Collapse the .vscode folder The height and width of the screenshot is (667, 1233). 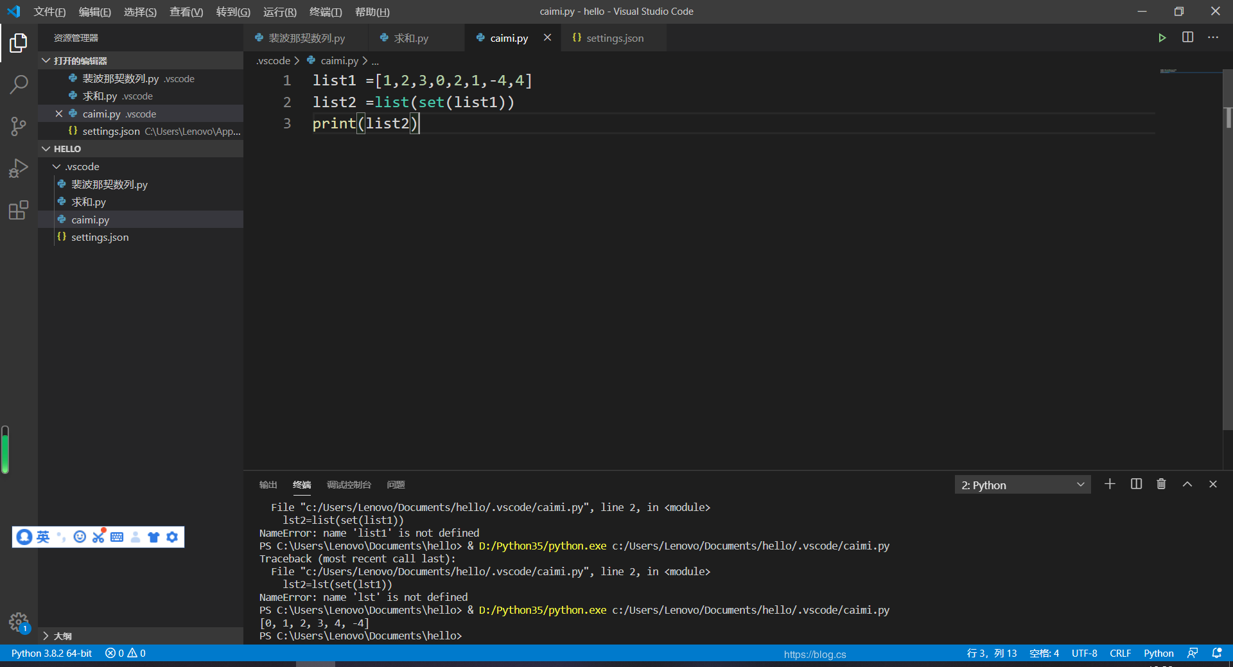tap(57, 166)
